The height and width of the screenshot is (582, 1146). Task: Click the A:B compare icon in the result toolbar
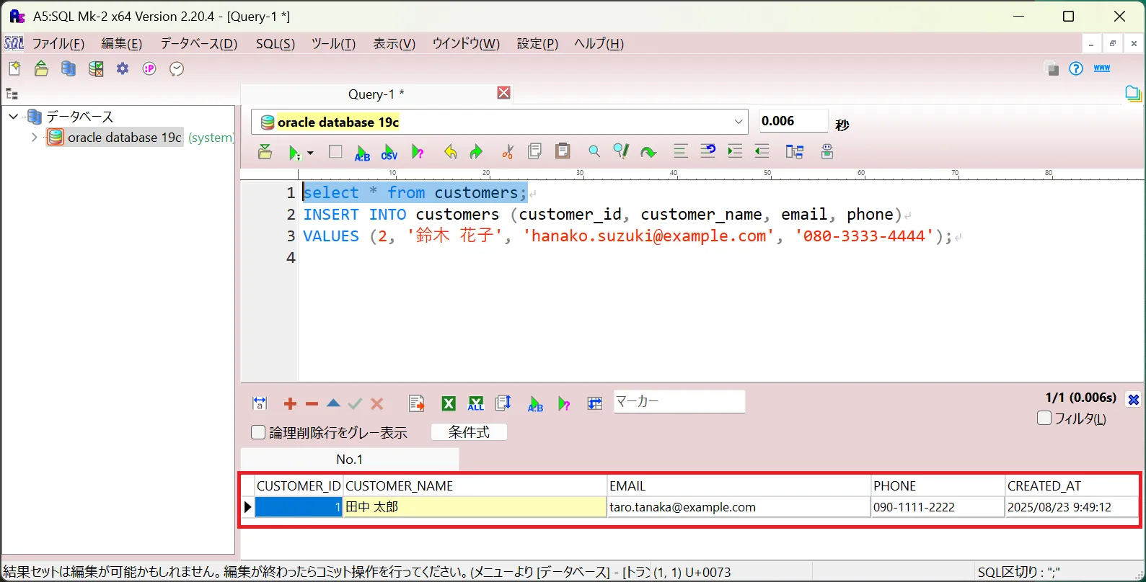[535, 404]
